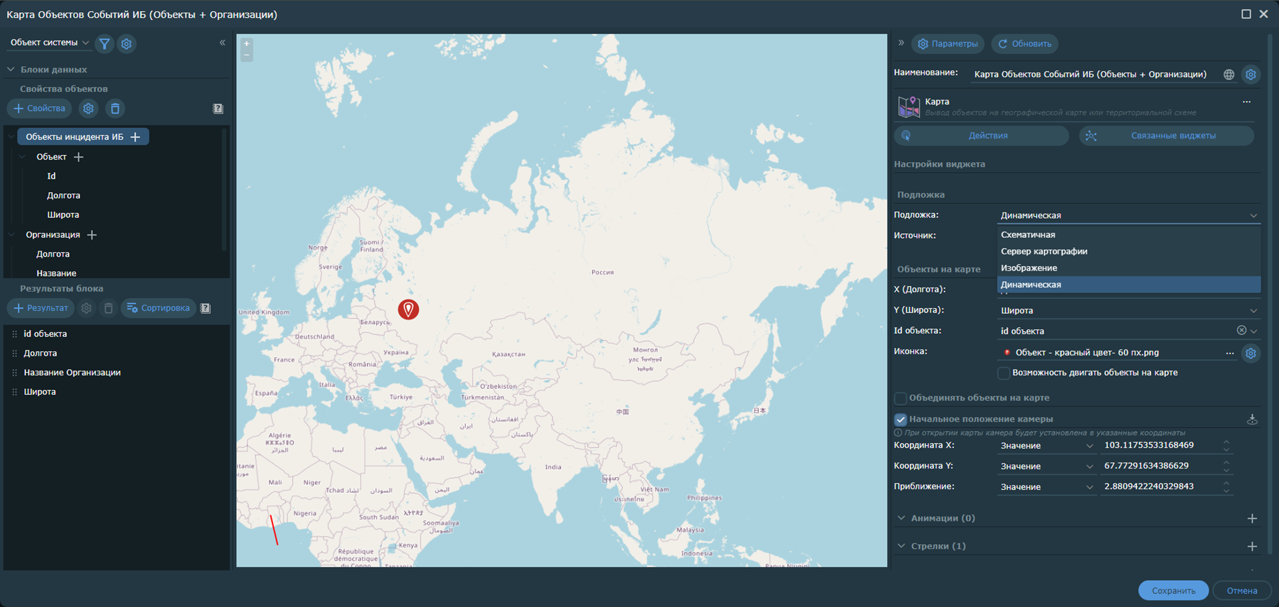Click the filter funnel icon
The height and width of the screenshot is (607, 1279).
tap(104, 44)
